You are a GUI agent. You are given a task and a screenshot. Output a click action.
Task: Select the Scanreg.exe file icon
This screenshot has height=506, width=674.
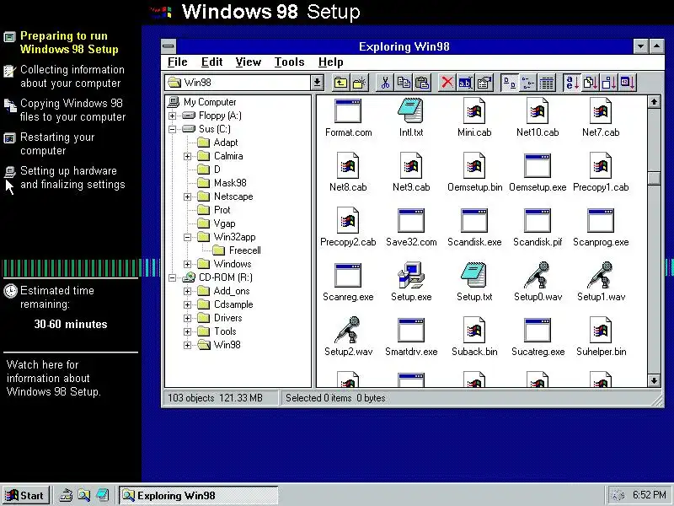(348, 276)
